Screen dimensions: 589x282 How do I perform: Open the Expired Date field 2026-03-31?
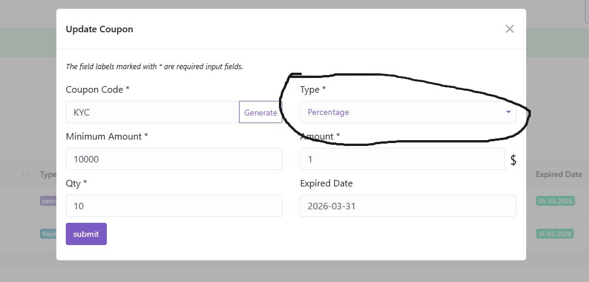point(408,206)
